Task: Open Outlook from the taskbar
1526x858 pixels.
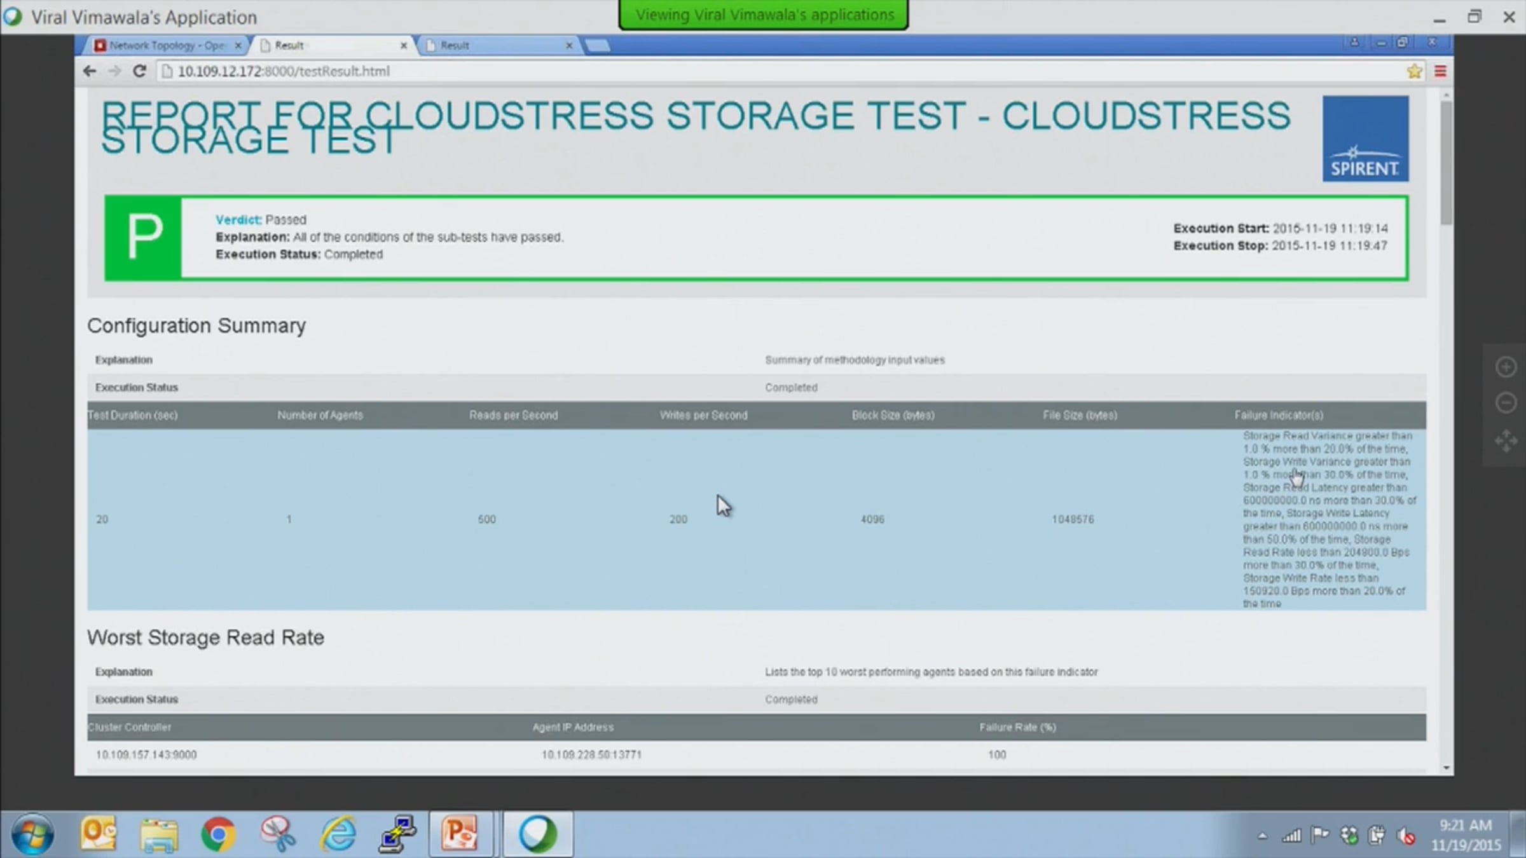Action: tap(98, 834)
